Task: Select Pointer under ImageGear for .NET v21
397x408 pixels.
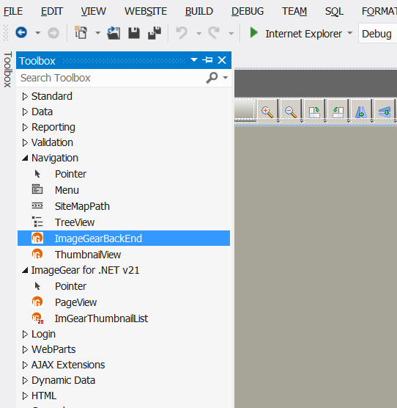Action: coord(124,286)
